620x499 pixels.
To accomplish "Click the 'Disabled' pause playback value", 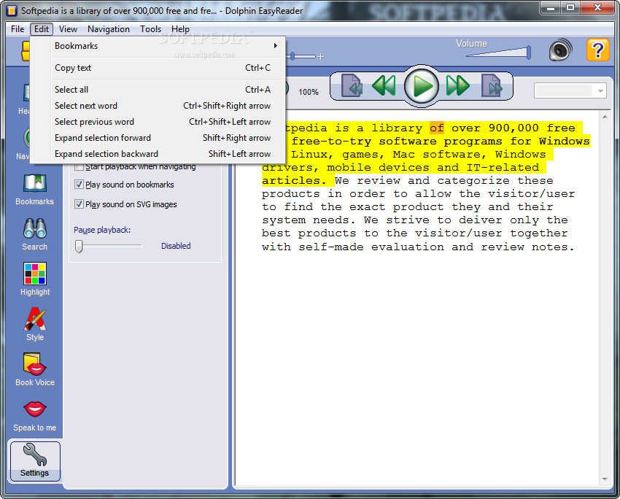I will point(176,246).
